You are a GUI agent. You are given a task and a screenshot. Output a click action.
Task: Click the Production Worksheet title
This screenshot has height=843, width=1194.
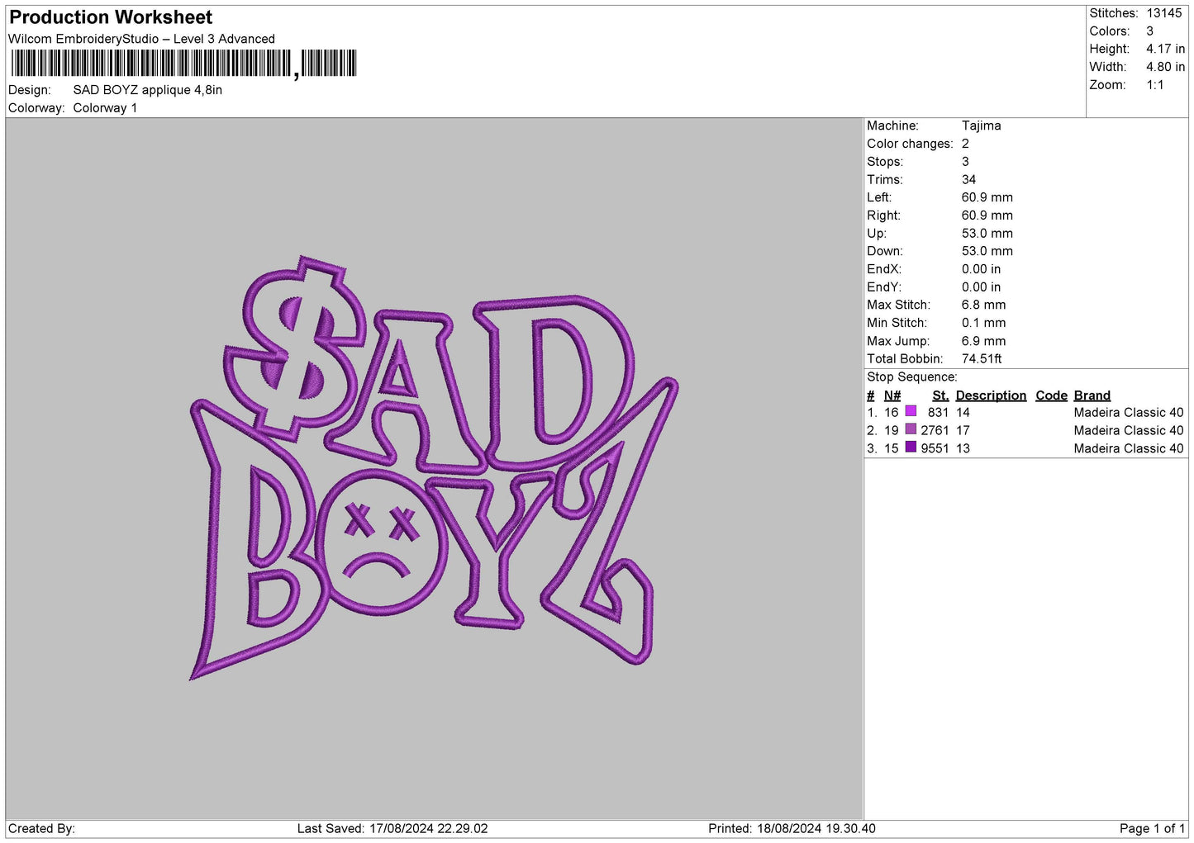pos(111,17)
